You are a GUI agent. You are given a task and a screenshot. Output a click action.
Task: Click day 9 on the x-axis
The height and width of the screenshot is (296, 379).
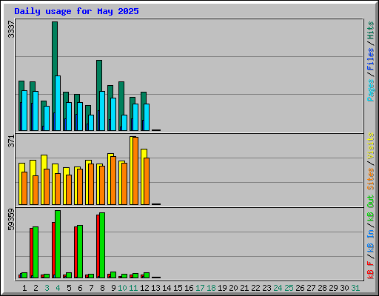pyautogui.click(x=113, y=288)
